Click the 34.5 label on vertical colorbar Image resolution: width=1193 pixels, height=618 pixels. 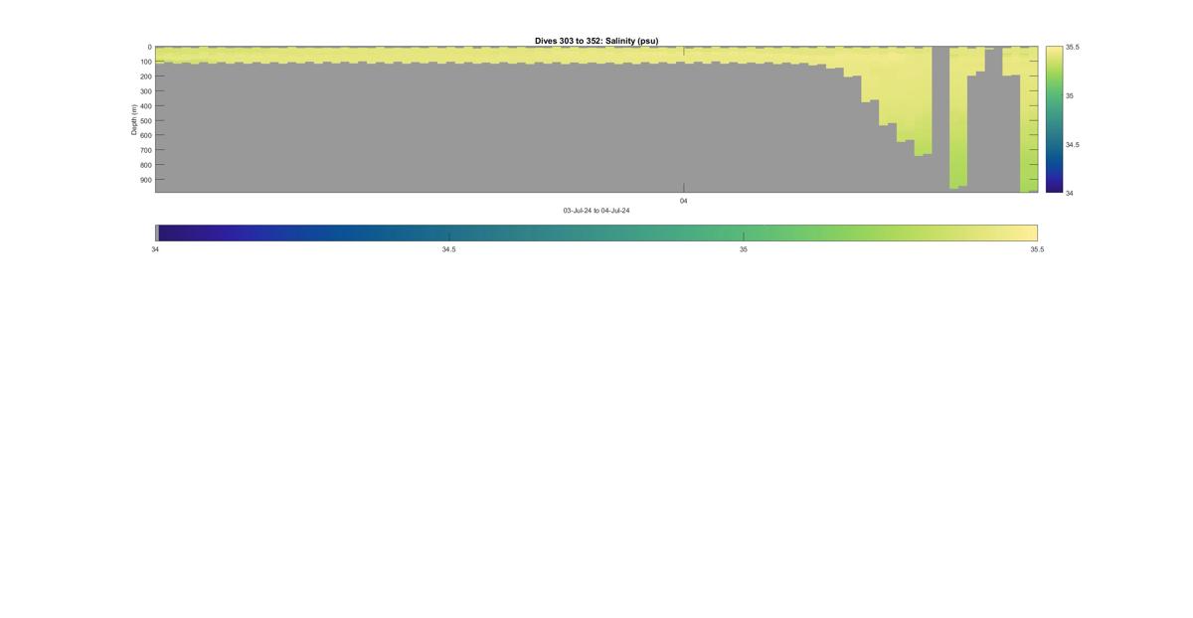pyautogui.click(x=1073, y=144)
